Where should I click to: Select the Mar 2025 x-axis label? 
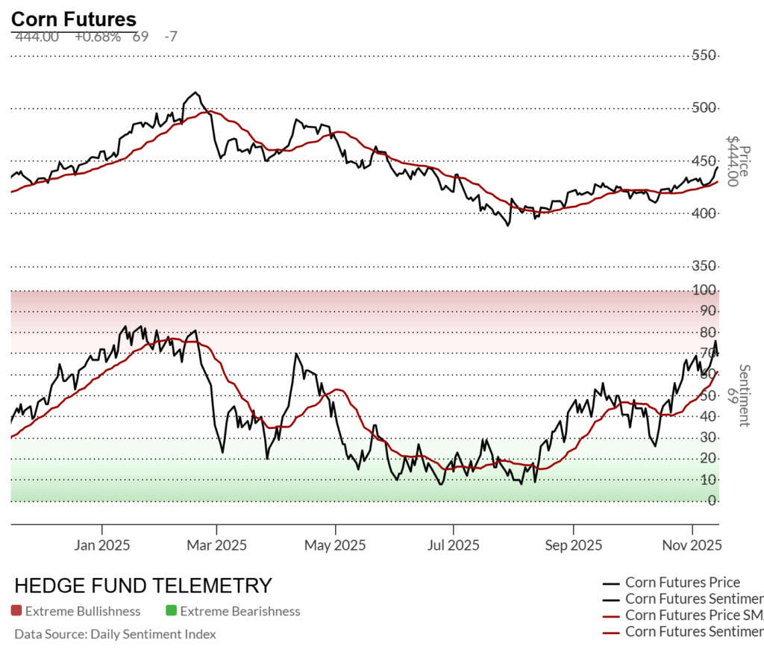(x=217, y=545)
